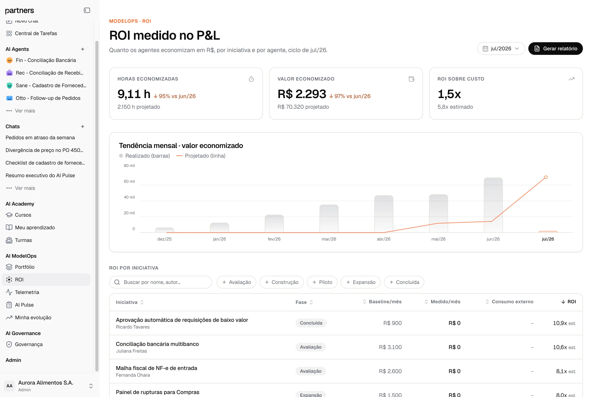Click Realizado (barras) legend swatch

(121, 156)
